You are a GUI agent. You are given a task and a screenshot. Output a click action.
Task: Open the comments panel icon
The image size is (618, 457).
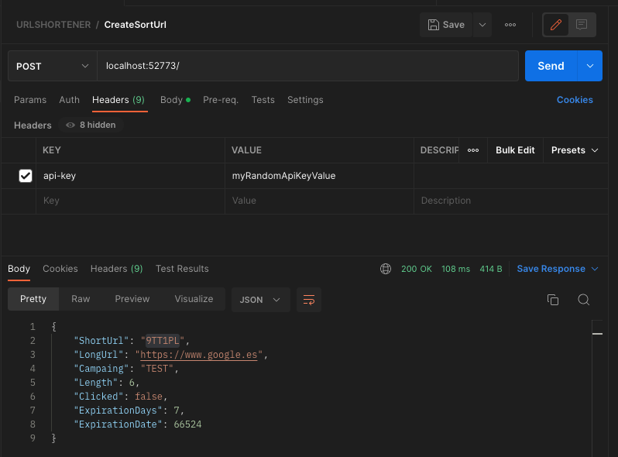[582, 25]
